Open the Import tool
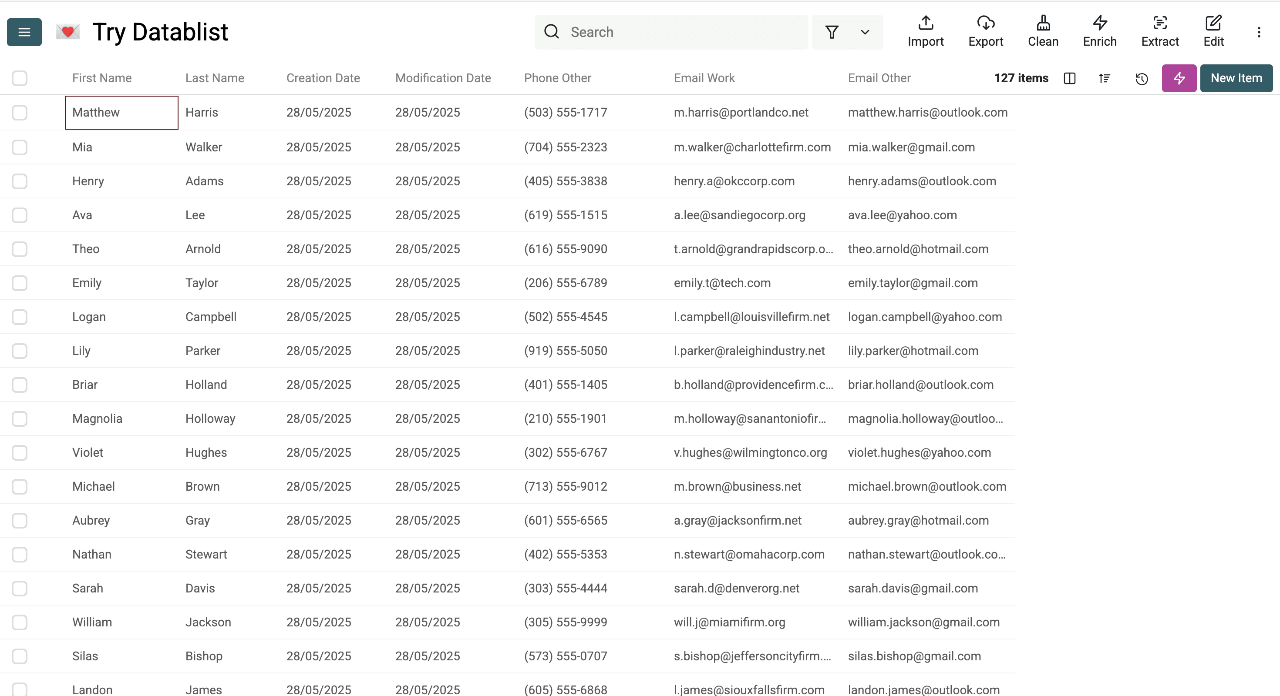The width and height of the screenshot is (1280, 696). [925, 31]
